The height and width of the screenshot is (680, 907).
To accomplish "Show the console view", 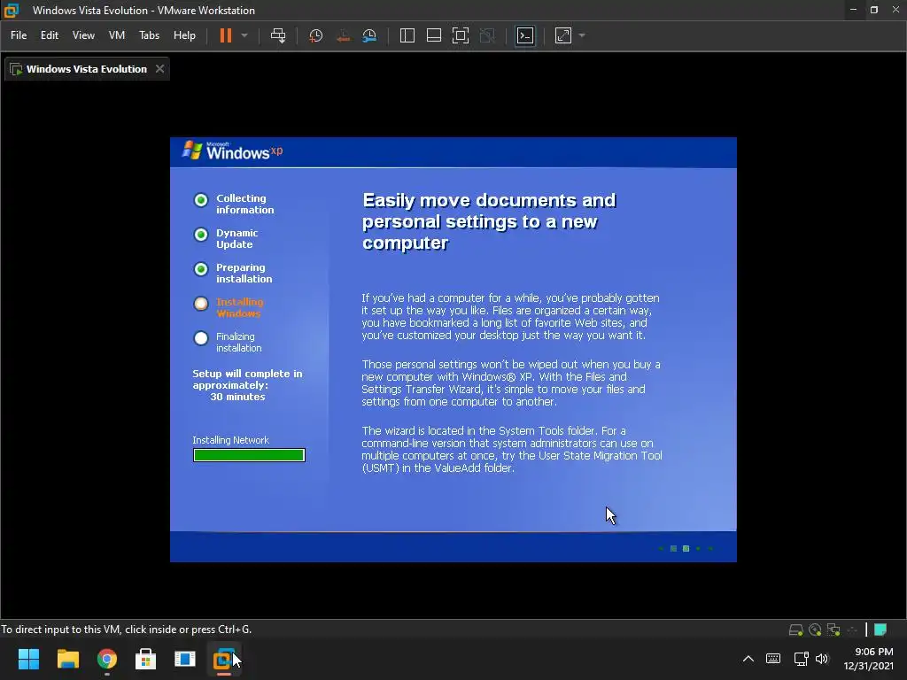I will [x=525, y=35].
